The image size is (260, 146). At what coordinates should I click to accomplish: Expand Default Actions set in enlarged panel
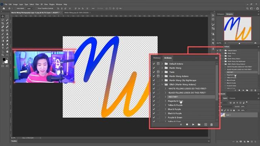162,64
